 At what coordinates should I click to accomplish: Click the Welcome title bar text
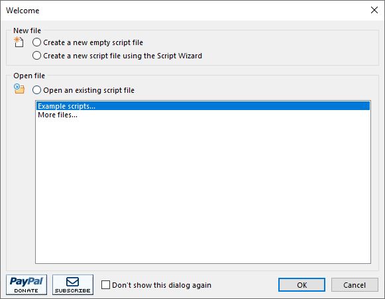click(x=23, y=11)
